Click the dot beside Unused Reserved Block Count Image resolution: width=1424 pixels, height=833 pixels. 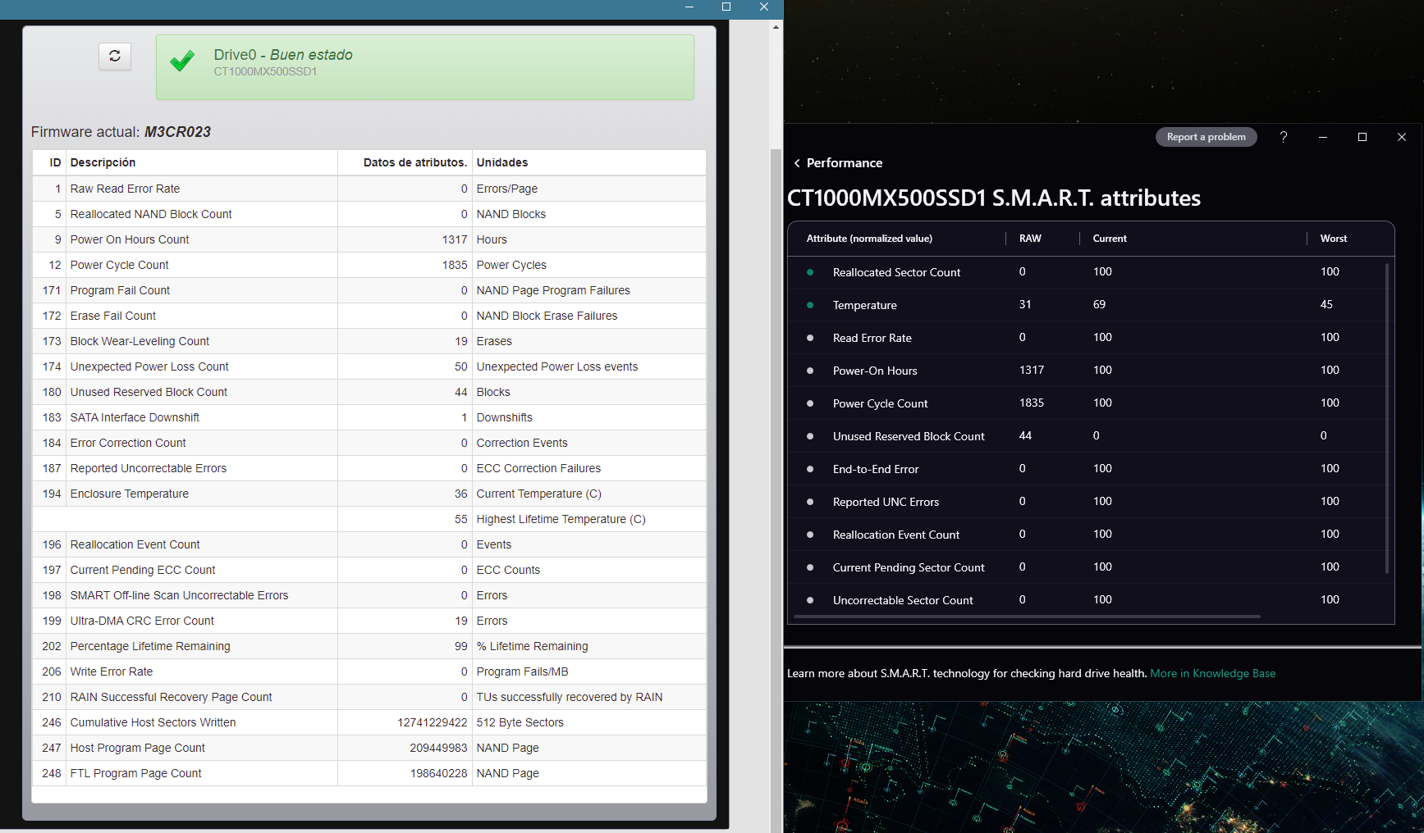(810, 436)
